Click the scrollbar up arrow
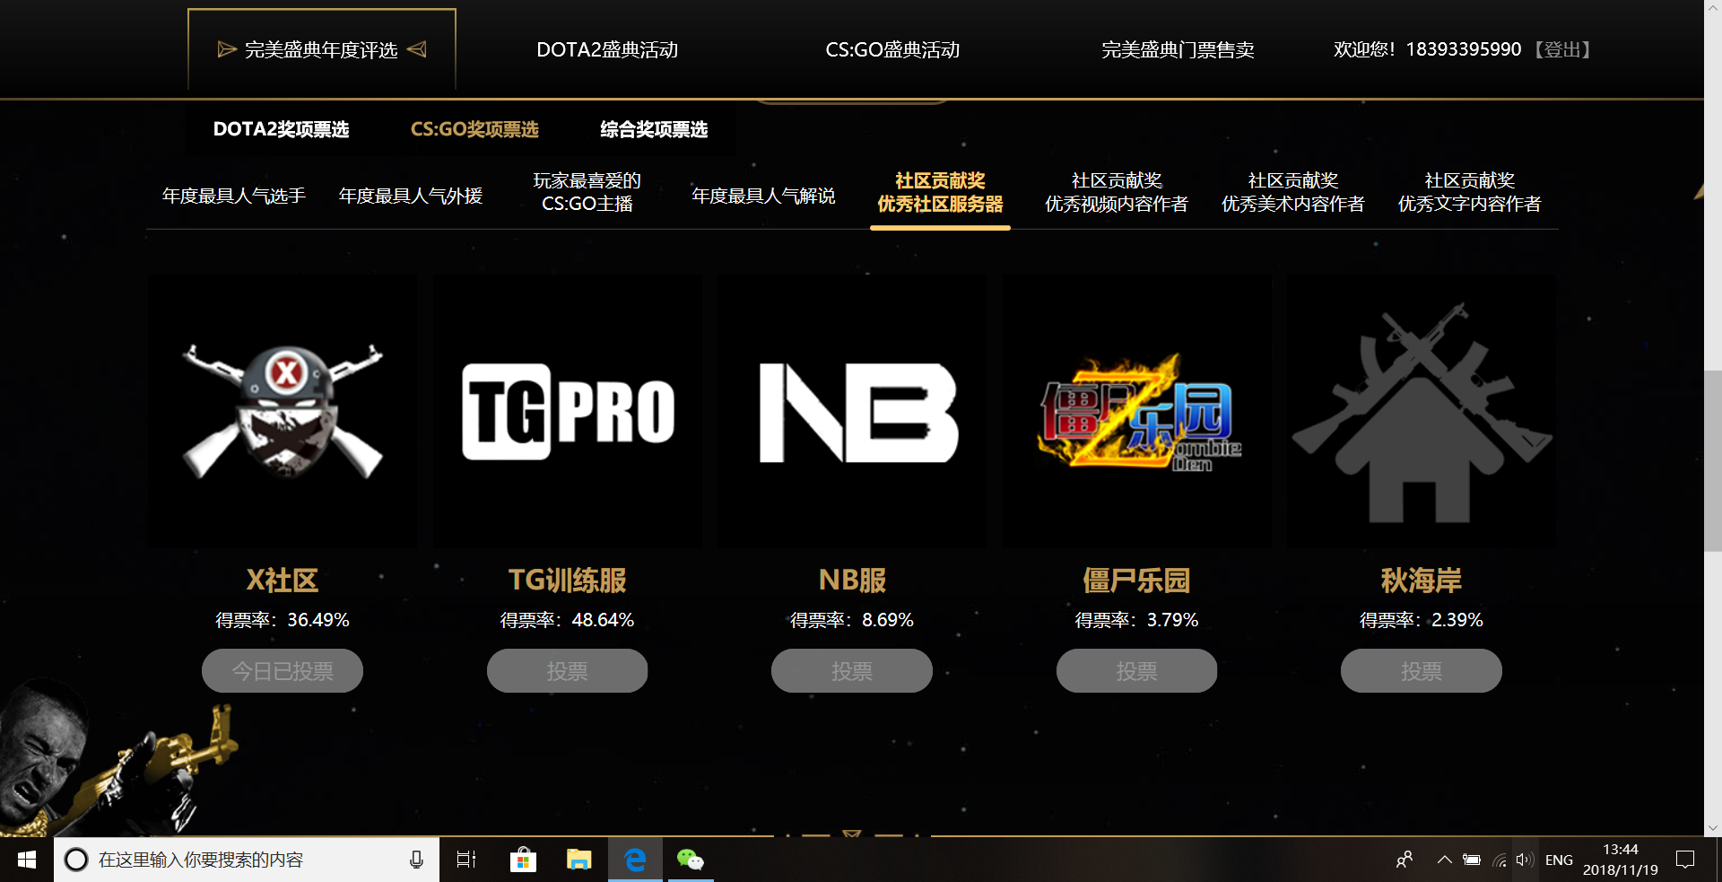Image resolution: width=1722 pixels, height=882 pixels. click(1714, 7)
